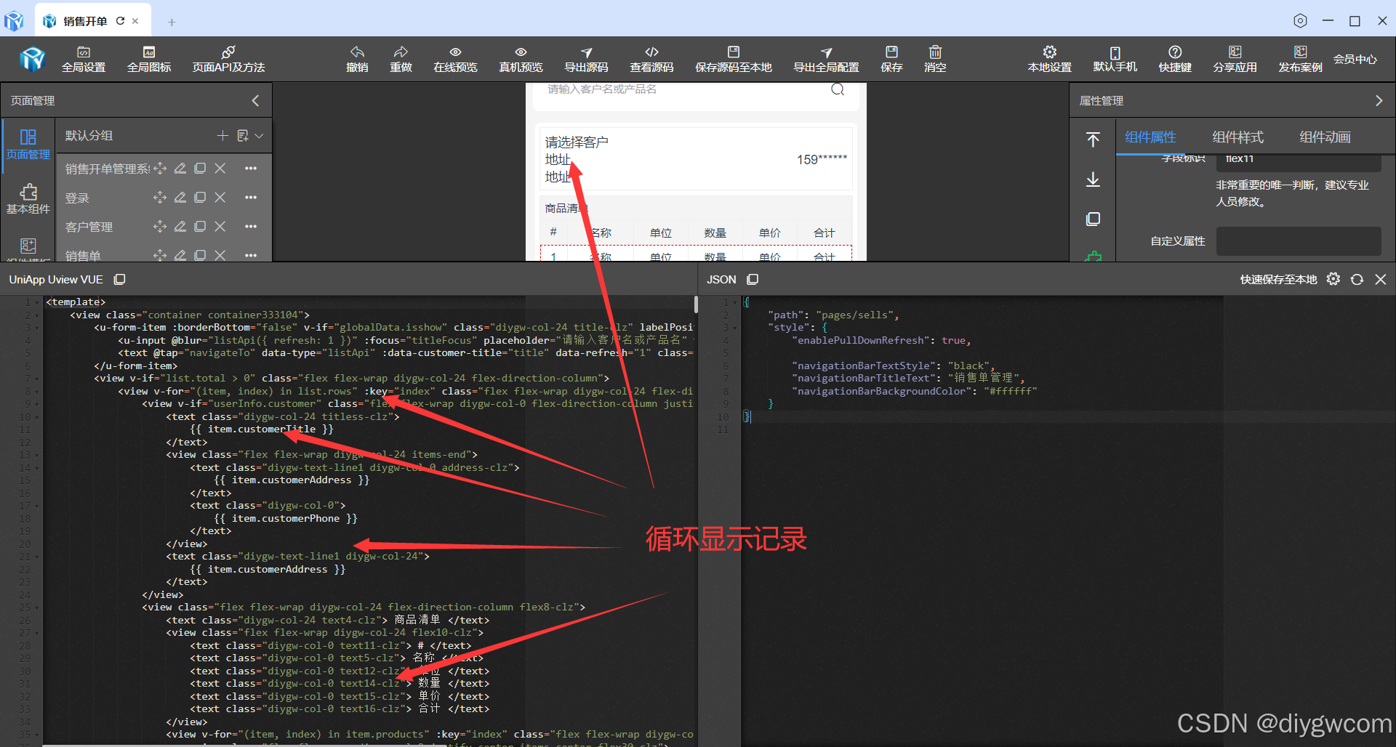
Task: Open 会员中心 member center
Action: 1355,59
